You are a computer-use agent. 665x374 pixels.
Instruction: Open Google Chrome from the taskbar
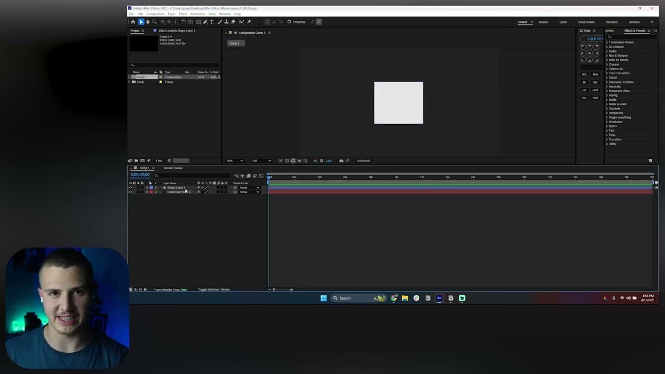394,298
